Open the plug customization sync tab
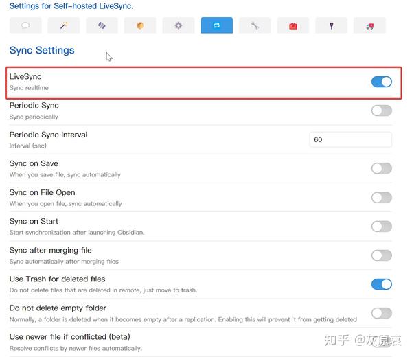Image resolution: width=412 pixels, height=357 pixels. [x=332, y=25]
